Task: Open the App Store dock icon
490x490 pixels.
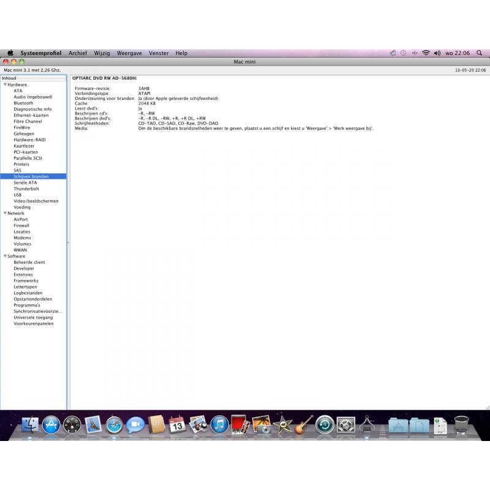Action: (51, 424)
